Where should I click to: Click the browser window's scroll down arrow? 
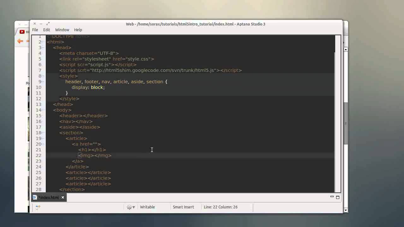click(x=346, y=210)
